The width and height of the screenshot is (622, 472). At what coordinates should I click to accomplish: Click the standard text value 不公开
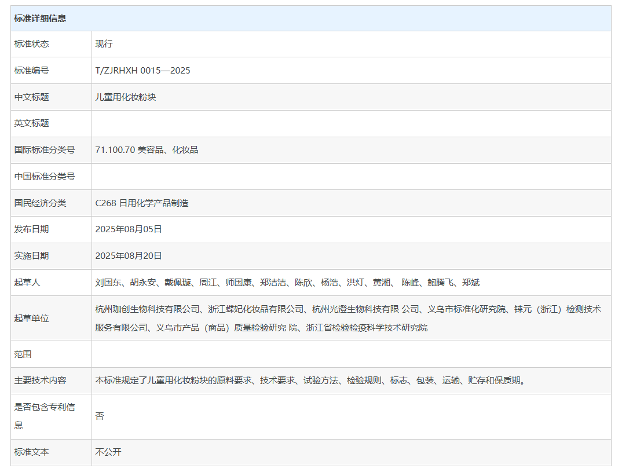(x=108, y=452)
